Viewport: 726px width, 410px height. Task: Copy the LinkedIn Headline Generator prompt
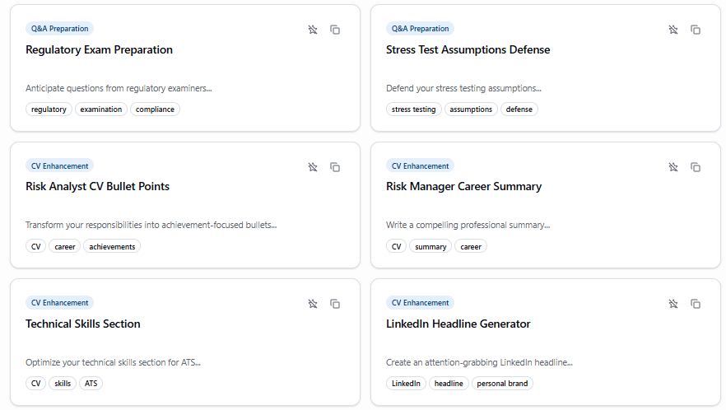pyautogui.click(x=696, y=304)
